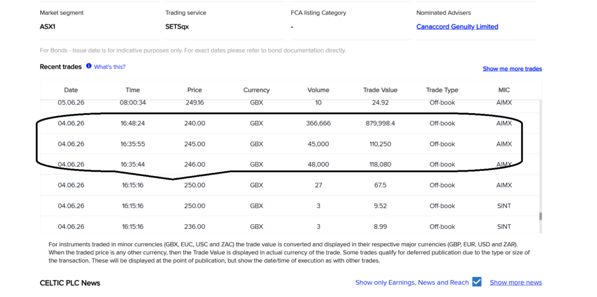Click the Time column header
The height and width of the screenshot is (297, 597).
[132, 90]
